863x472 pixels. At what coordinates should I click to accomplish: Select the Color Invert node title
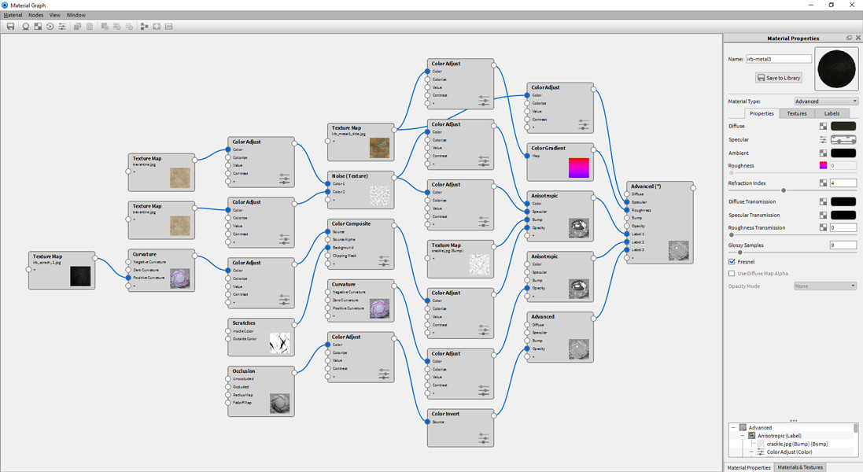pos(445,414)
